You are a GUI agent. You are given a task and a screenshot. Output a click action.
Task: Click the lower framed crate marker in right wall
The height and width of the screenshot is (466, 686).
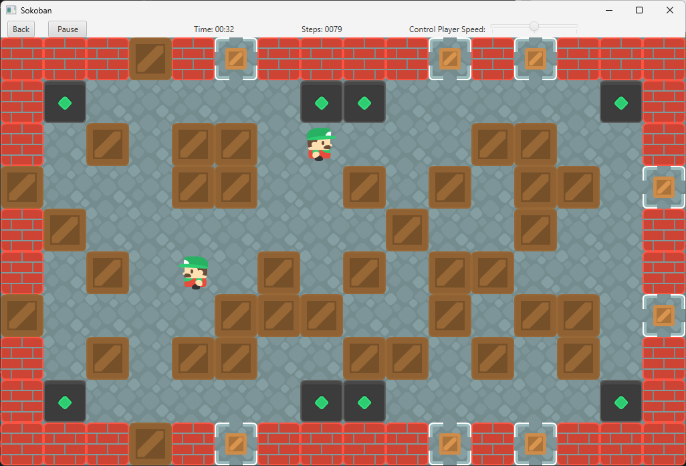664,316
